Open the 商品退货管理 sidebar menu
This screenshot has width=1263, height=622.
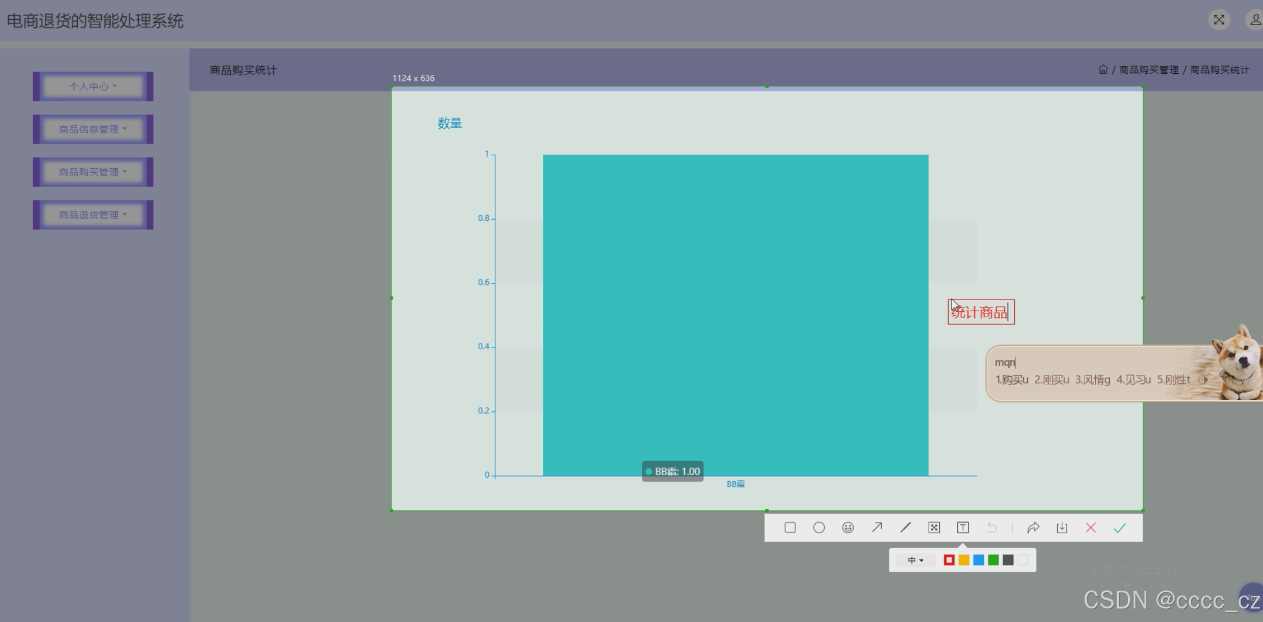(93, 215)
